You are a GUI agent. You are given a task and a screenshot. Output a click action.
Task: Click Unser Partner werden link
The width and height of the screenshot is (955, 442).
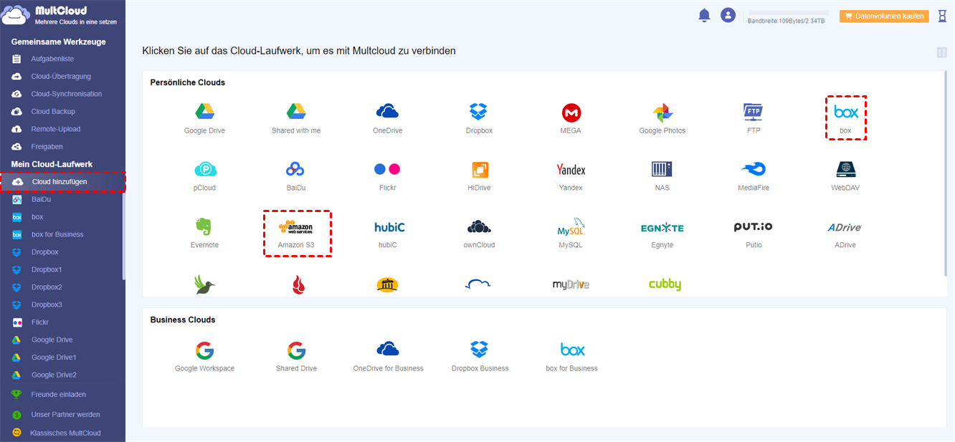point(65,414)
